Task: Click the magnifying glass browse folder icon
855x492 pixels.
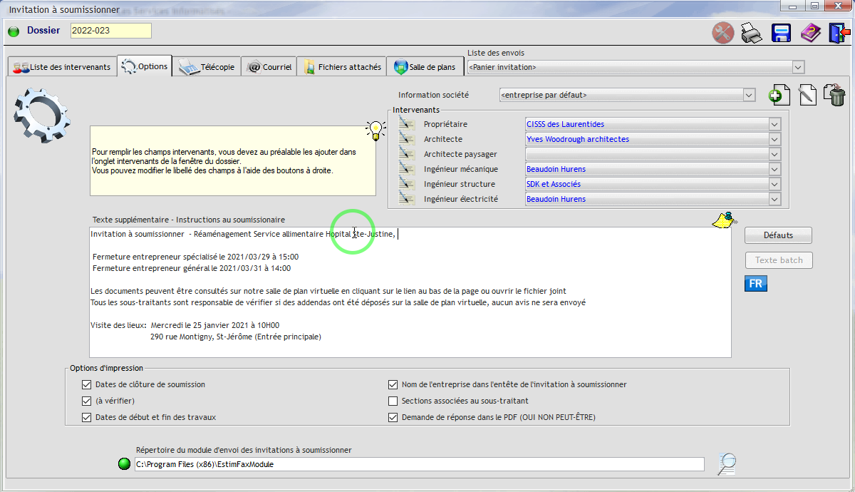Action: pos(726,464)
